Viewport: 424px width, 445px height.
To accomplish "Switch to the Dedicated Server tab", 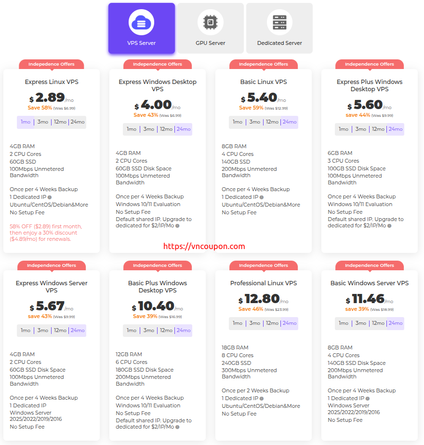I will pyautogui.click(x=279, y=28).
